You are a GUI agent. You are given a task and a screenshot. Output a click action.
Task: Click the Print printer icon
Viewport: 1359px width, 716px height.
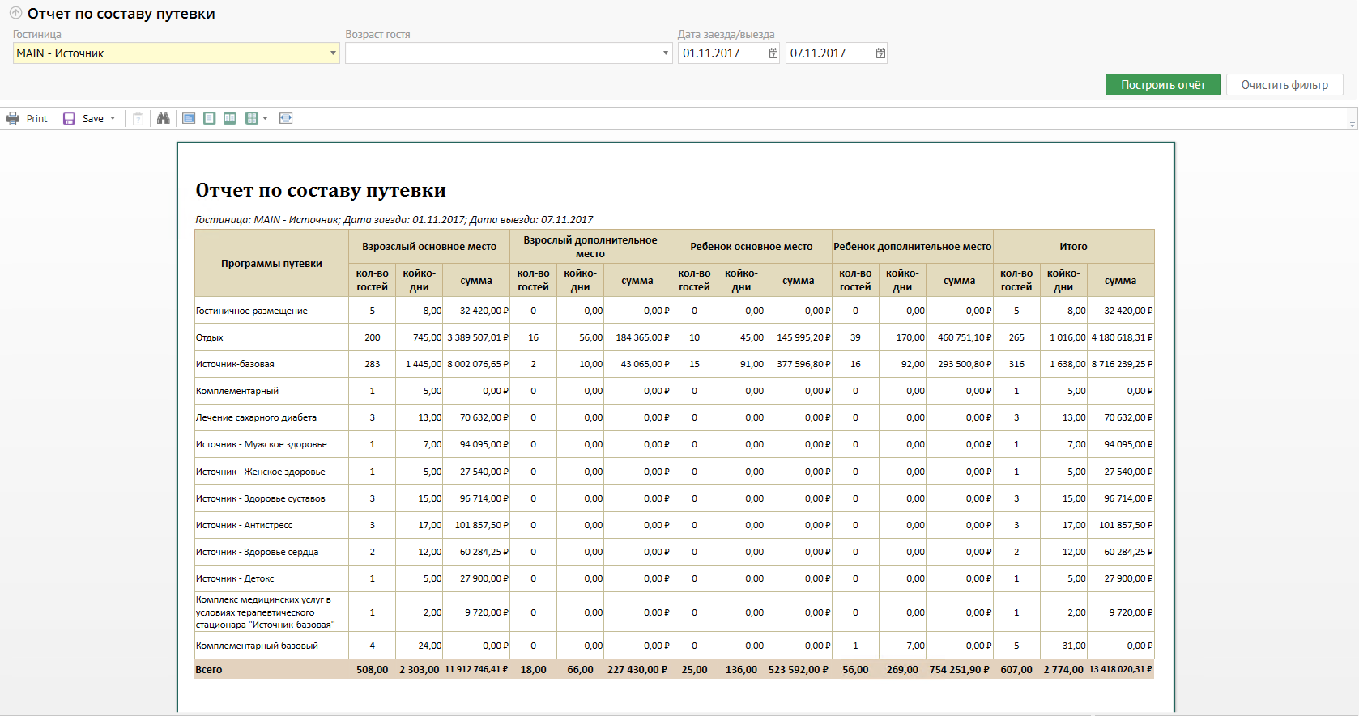pos(13,119)
